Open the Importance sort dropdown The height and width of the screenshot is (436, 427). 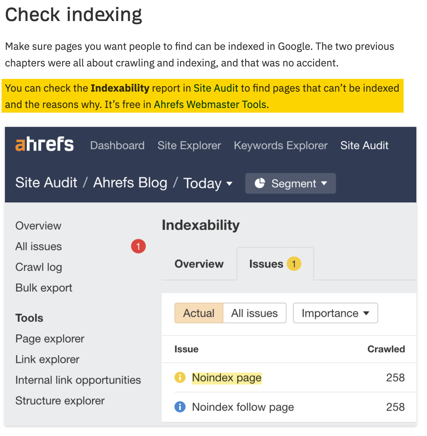335,313
